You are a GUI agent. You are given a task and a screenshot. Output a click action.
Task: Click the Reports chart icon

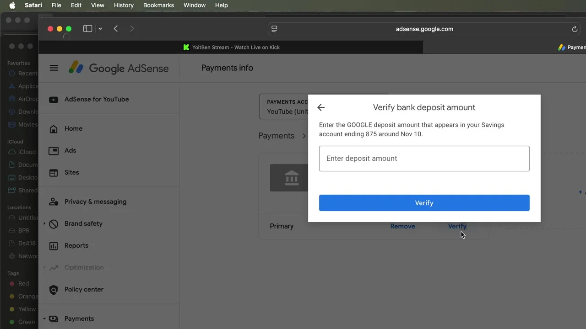(x=54, y=246)
